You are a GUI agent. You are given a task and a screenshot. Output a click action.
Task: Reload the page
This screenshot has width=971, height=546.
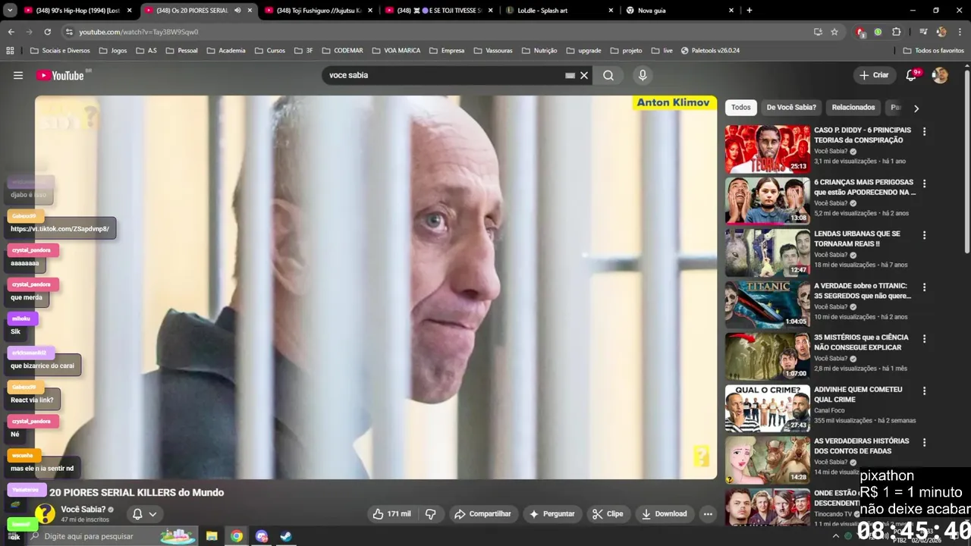[47, 32]
